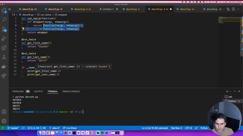
Task: Click the Jake Live Share user item
Action: tap(54, 128)
